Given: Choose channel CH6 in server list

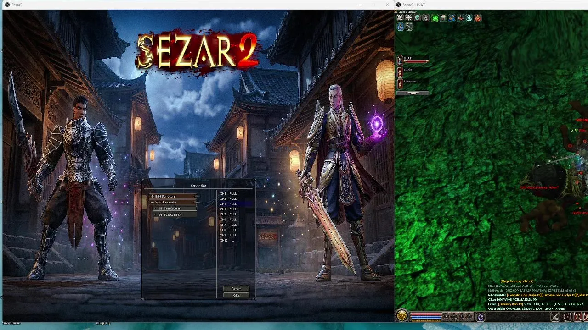Looking at the screenshot, I should tap(228, 220).
